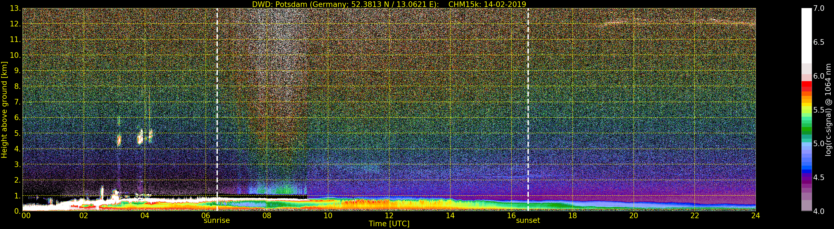Select the white dashed sunset marker line
Image resolution: width=834 pixels, height=229 pixels.
(528, 110)
